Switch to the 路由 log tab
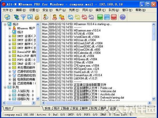Screen dimensions: 158x118 tap(66, 108)
